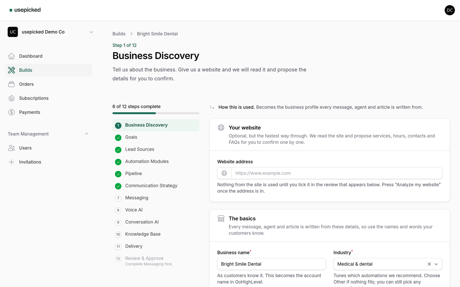Open the Delivery step
The image size is (460, 287).
[x=156, y=246]
